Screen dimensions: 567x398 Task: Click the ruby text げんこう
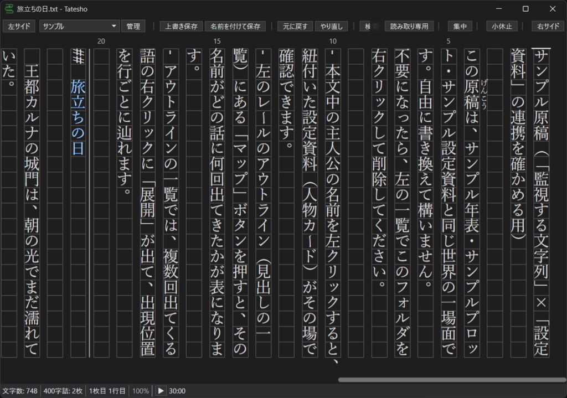coord(484,95)
